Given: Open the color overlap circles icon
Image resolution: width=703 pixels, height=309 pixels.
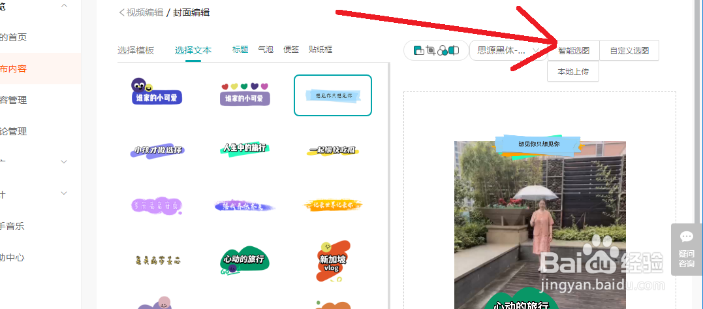Looking at the screenshot, I should [443, 51].
